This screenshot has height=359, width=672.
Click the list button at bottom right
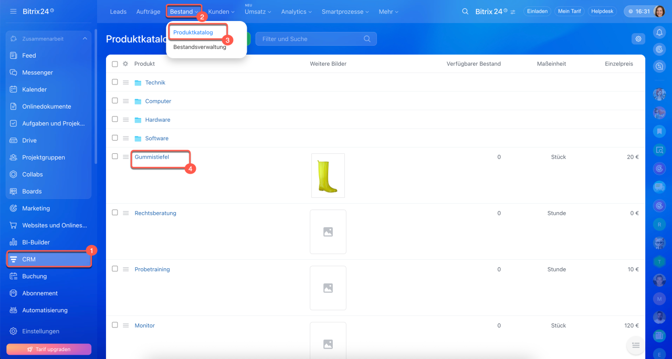pyautogui.click(x=636, y=345)
